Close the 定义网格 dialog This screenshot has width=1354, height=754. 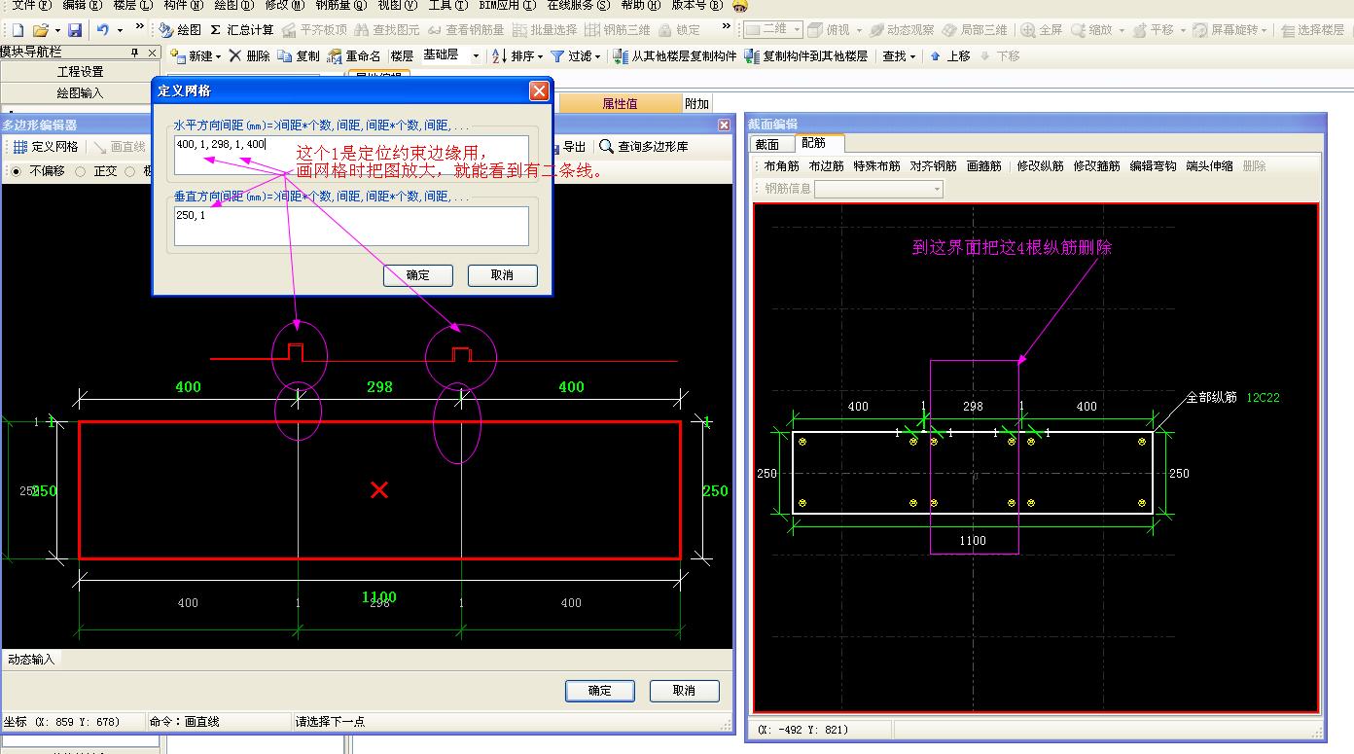(x=539, y=90)
